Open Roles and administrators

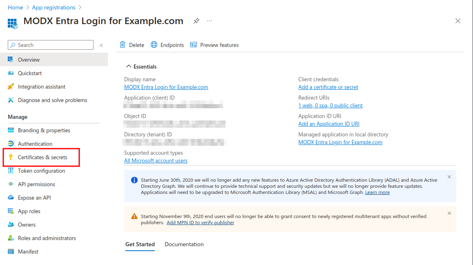pyautogui.click(x=47, y=238)
